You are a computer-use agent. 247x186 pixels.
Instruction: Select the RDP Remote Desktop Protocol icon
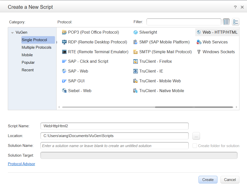tap(64, 42)
